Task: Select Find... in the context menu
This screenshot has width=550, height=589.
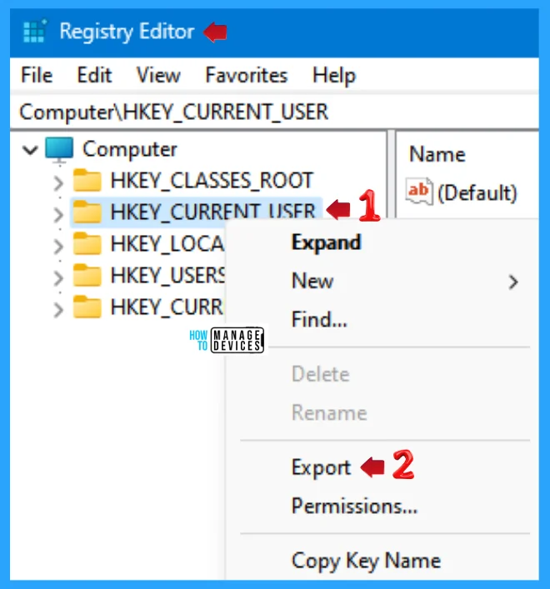Action: (x=319, y=319)
